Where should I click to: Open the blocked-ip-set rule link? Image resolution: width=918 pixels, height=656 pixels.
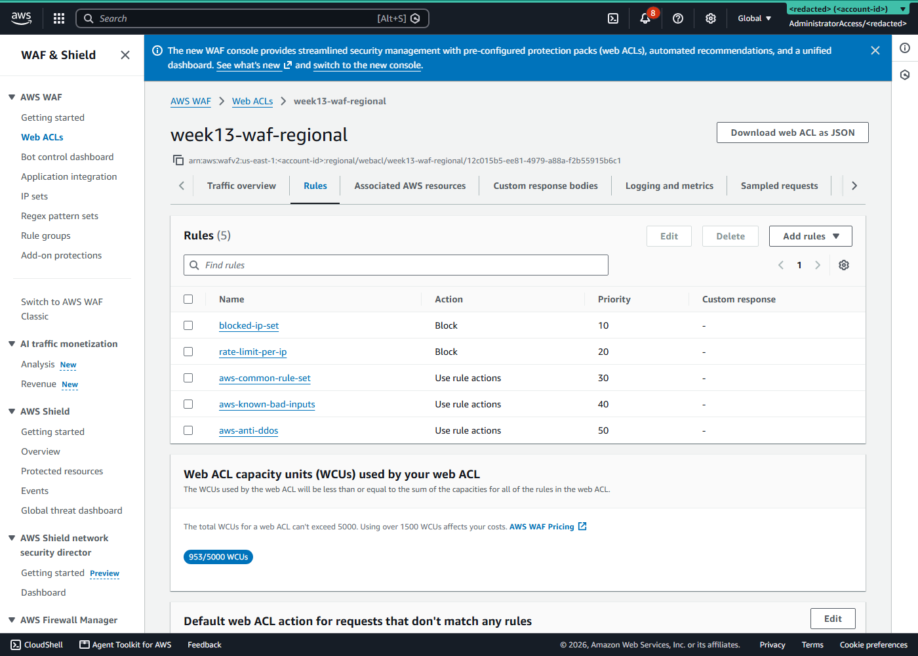249,325
